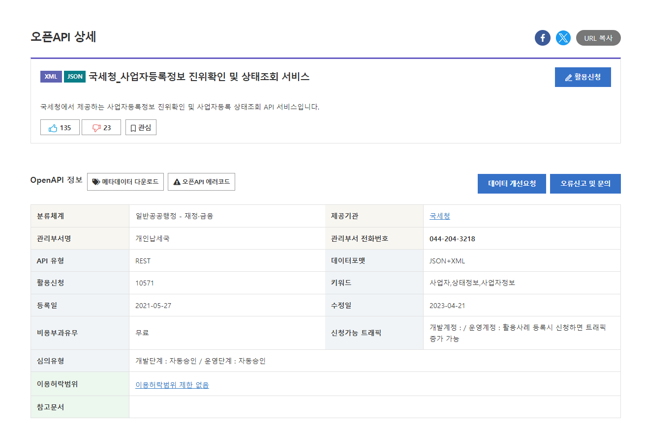This screenshot has height=425, width=645.
Task: Like the API with thumbs-up 135
Action: point(60,128)
